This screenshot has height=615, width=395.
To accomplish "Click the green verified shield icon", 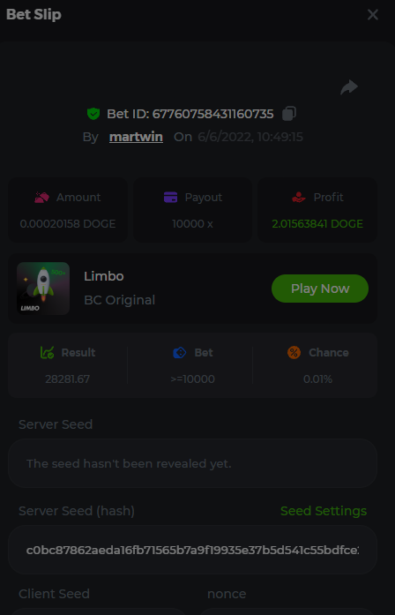I will (93, 114).
